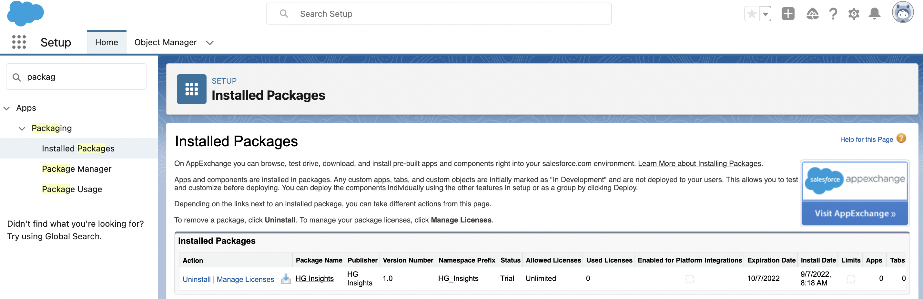923x299 pixels.
Task: Open the user profile avatar
Action: (x=903, y=13)
